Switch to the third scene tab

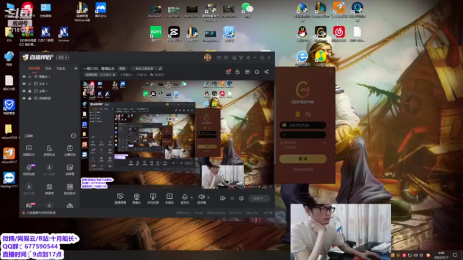click(61, 68)
